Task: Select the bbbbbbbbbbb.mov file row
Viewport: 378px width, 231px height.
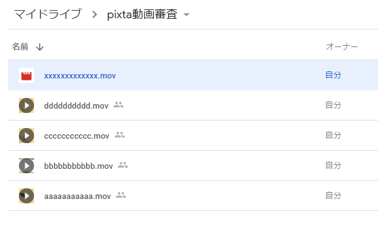Action: (x=193, y=166)
